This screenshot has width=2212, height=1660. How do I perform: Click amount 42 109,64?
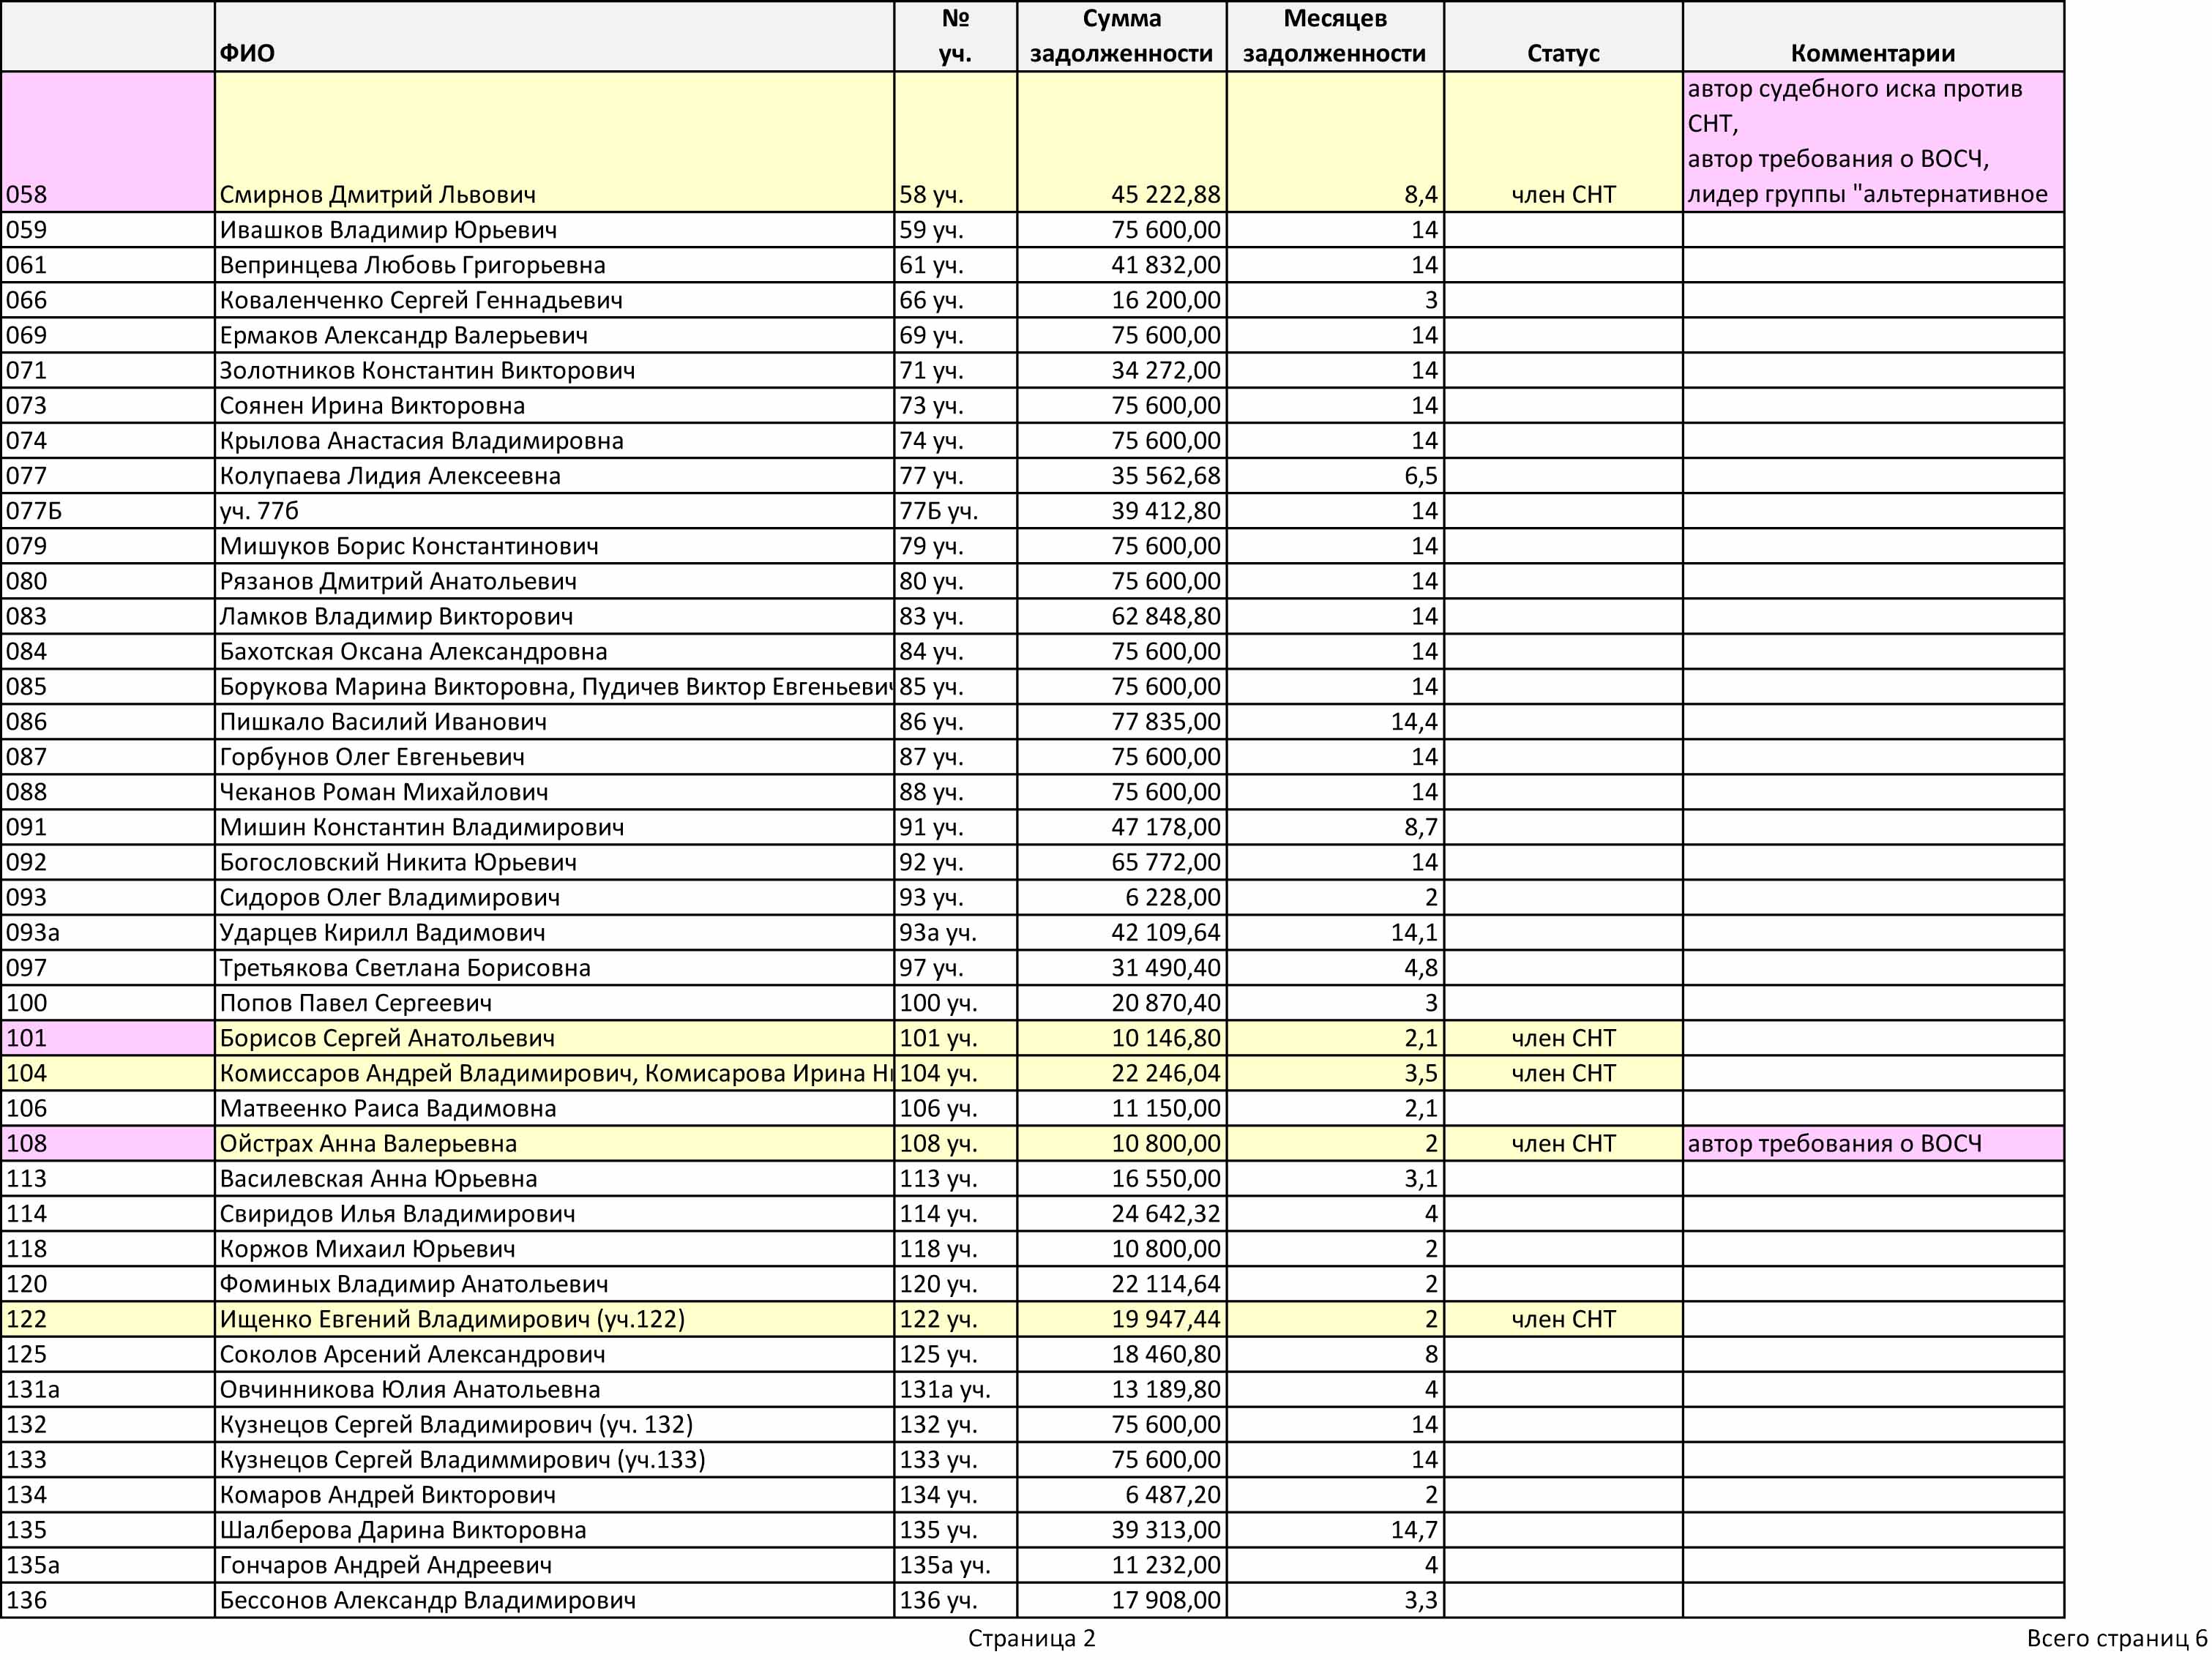pos(1166,932)
